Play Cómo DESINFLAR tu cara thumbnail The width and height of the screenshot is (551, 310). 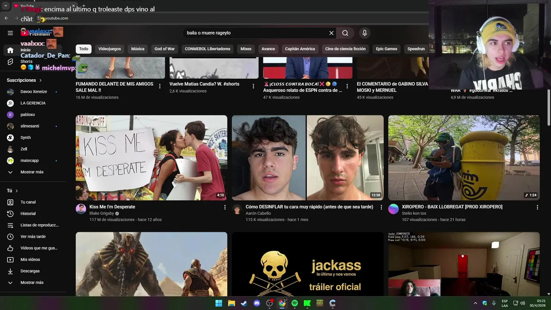click(x=308, y=158)
